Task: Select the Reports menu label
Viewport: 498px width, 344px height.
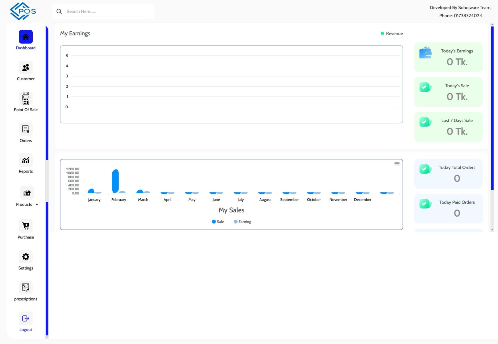Action: point(26,171)
